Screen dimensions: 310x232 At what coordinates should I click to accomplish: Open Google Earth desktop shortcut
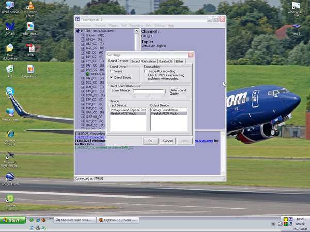pyautogui.click(x=10, y=177)
